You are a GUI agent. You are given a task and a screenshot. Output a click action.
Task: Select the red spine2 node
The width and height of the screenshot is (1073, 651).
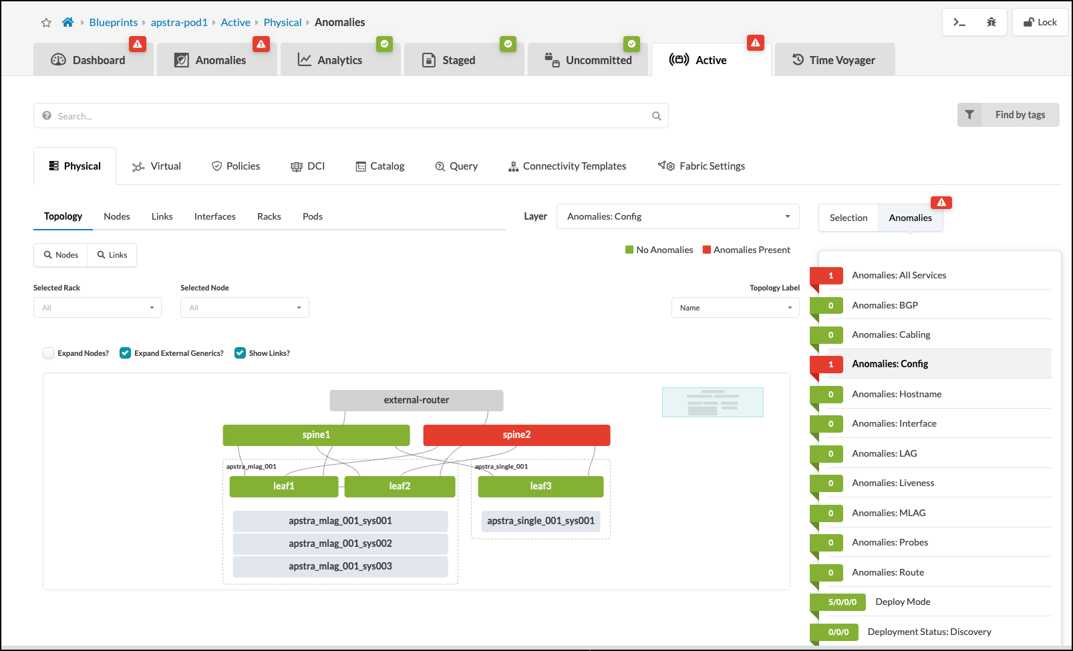516,435
